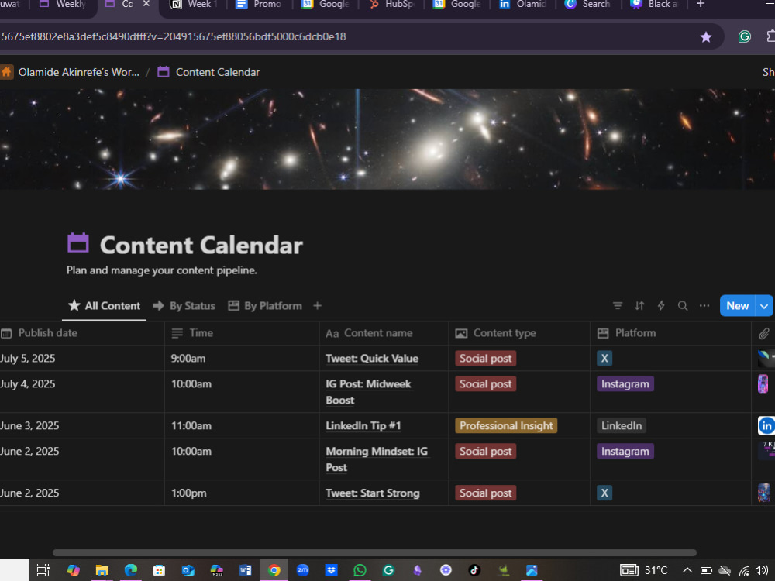Open Dropbox from the taskbar
The width and height of the screenshot is (775, 581).
331,570
